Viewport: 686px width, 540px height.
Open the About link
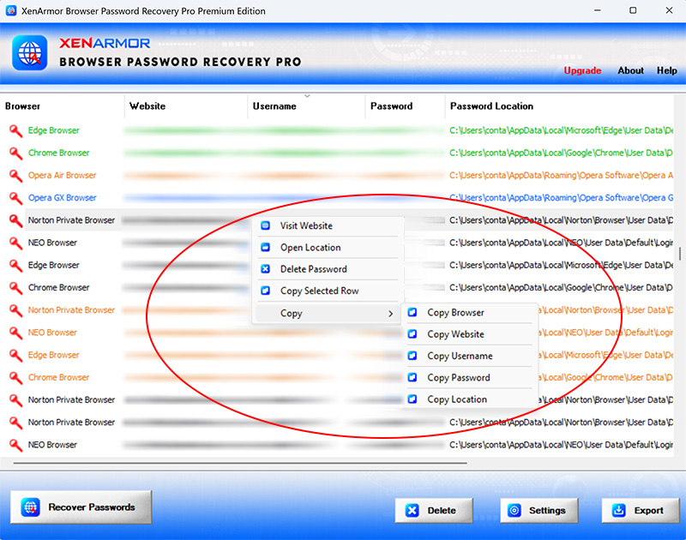pyautogui.click(x=630, y=71)
